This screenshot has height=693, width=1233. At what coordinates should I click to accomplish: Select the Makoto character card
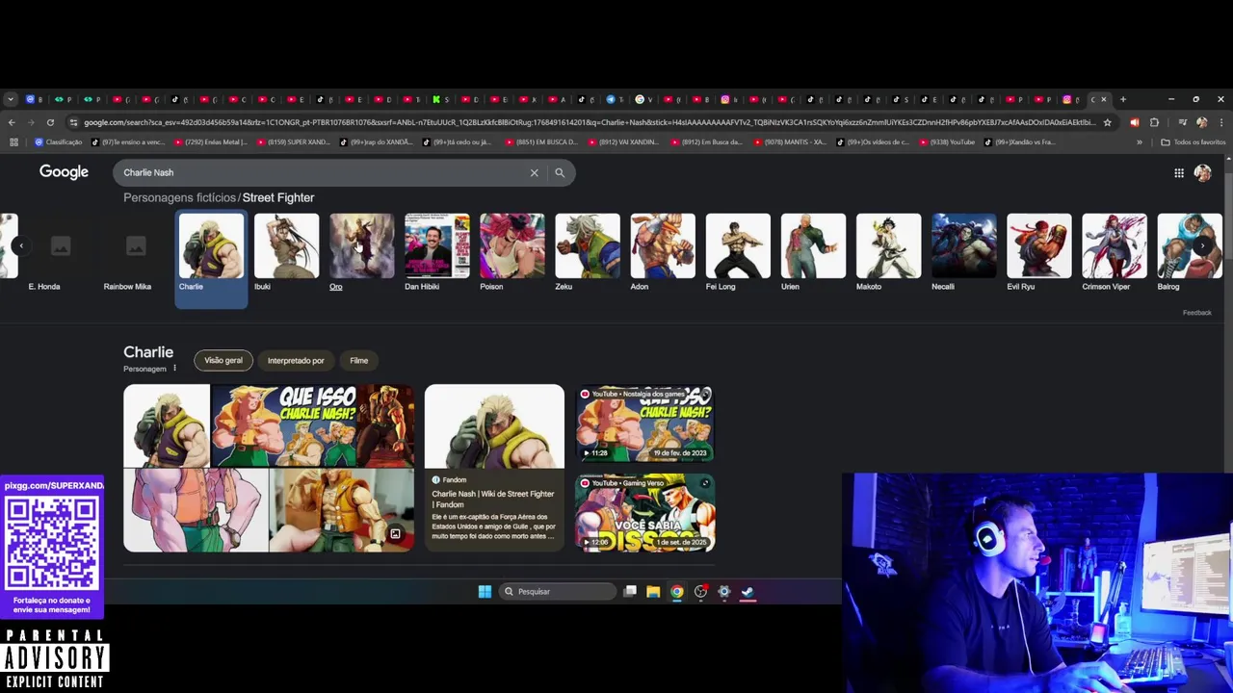click(887, 252)
